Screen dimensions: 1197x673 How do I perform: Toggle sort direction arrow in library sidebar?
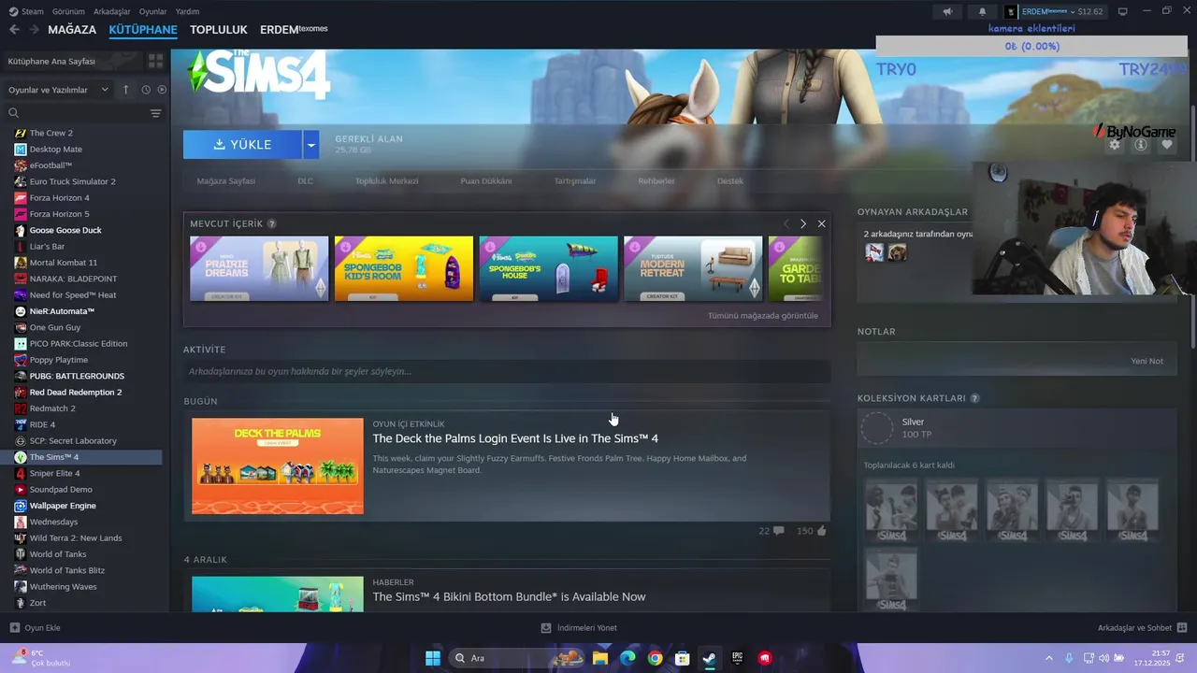(x=126, y=90)
